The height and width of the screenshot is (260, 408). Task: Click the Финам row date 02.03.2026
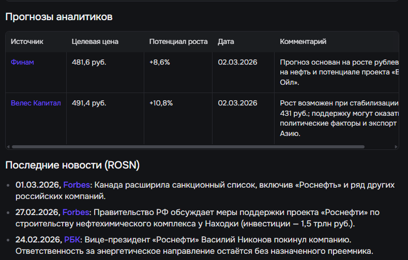237,62
